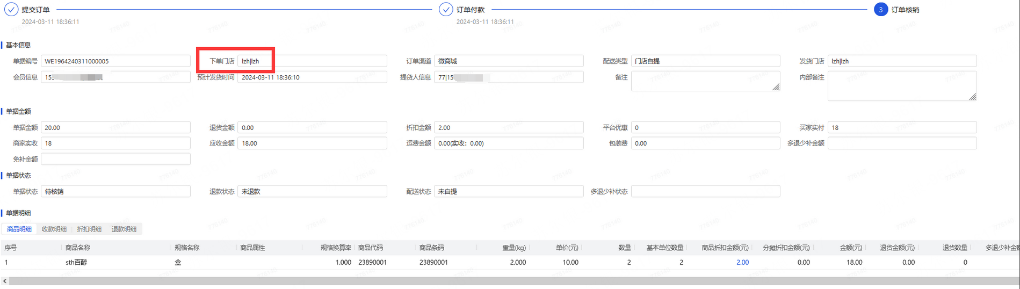Click the blue 2.00 商品折扣金额 link
1020x289 pixels.
tap(742, 263)
